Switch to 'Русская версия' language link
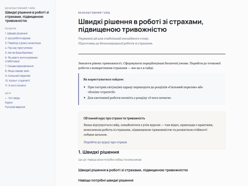 point(15,107)
